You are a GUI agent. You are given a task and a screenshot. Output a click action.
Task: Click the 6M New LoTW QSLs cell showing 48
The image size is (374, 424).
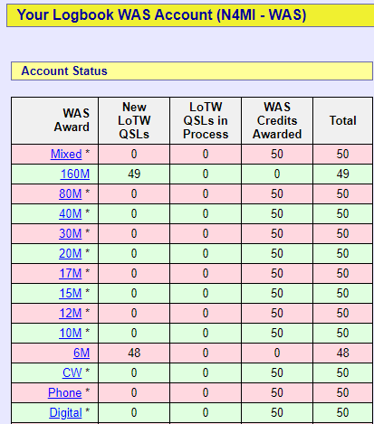[134, 353]
